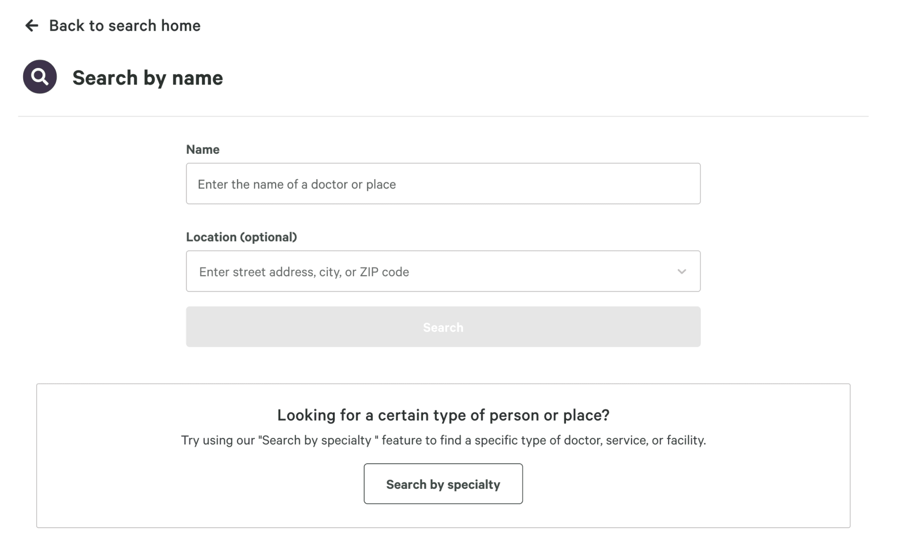Screen dimensions: 909x558
Task: Go back via "Back to search home"
Action: [x=124, y=26]
